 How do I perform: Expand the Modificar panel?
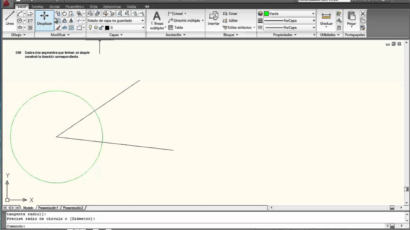point(60,35)
